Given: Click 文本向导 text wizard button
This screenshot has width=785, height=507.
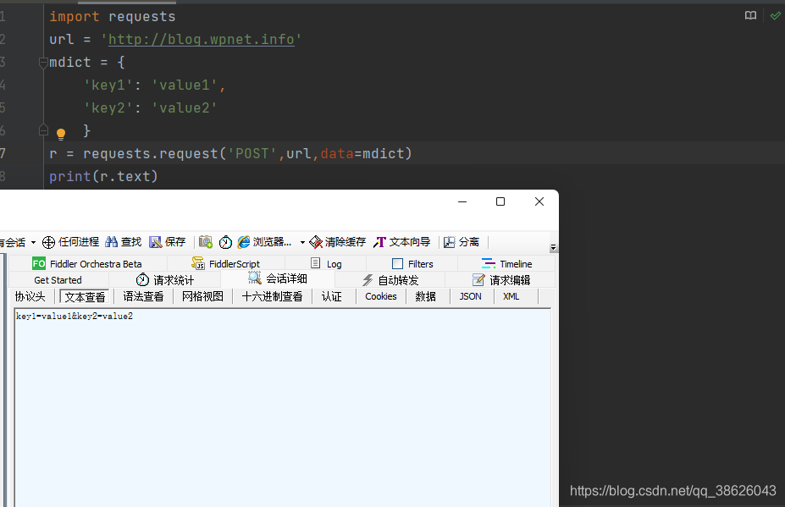Looking at the screenshot, I should 402,242.
